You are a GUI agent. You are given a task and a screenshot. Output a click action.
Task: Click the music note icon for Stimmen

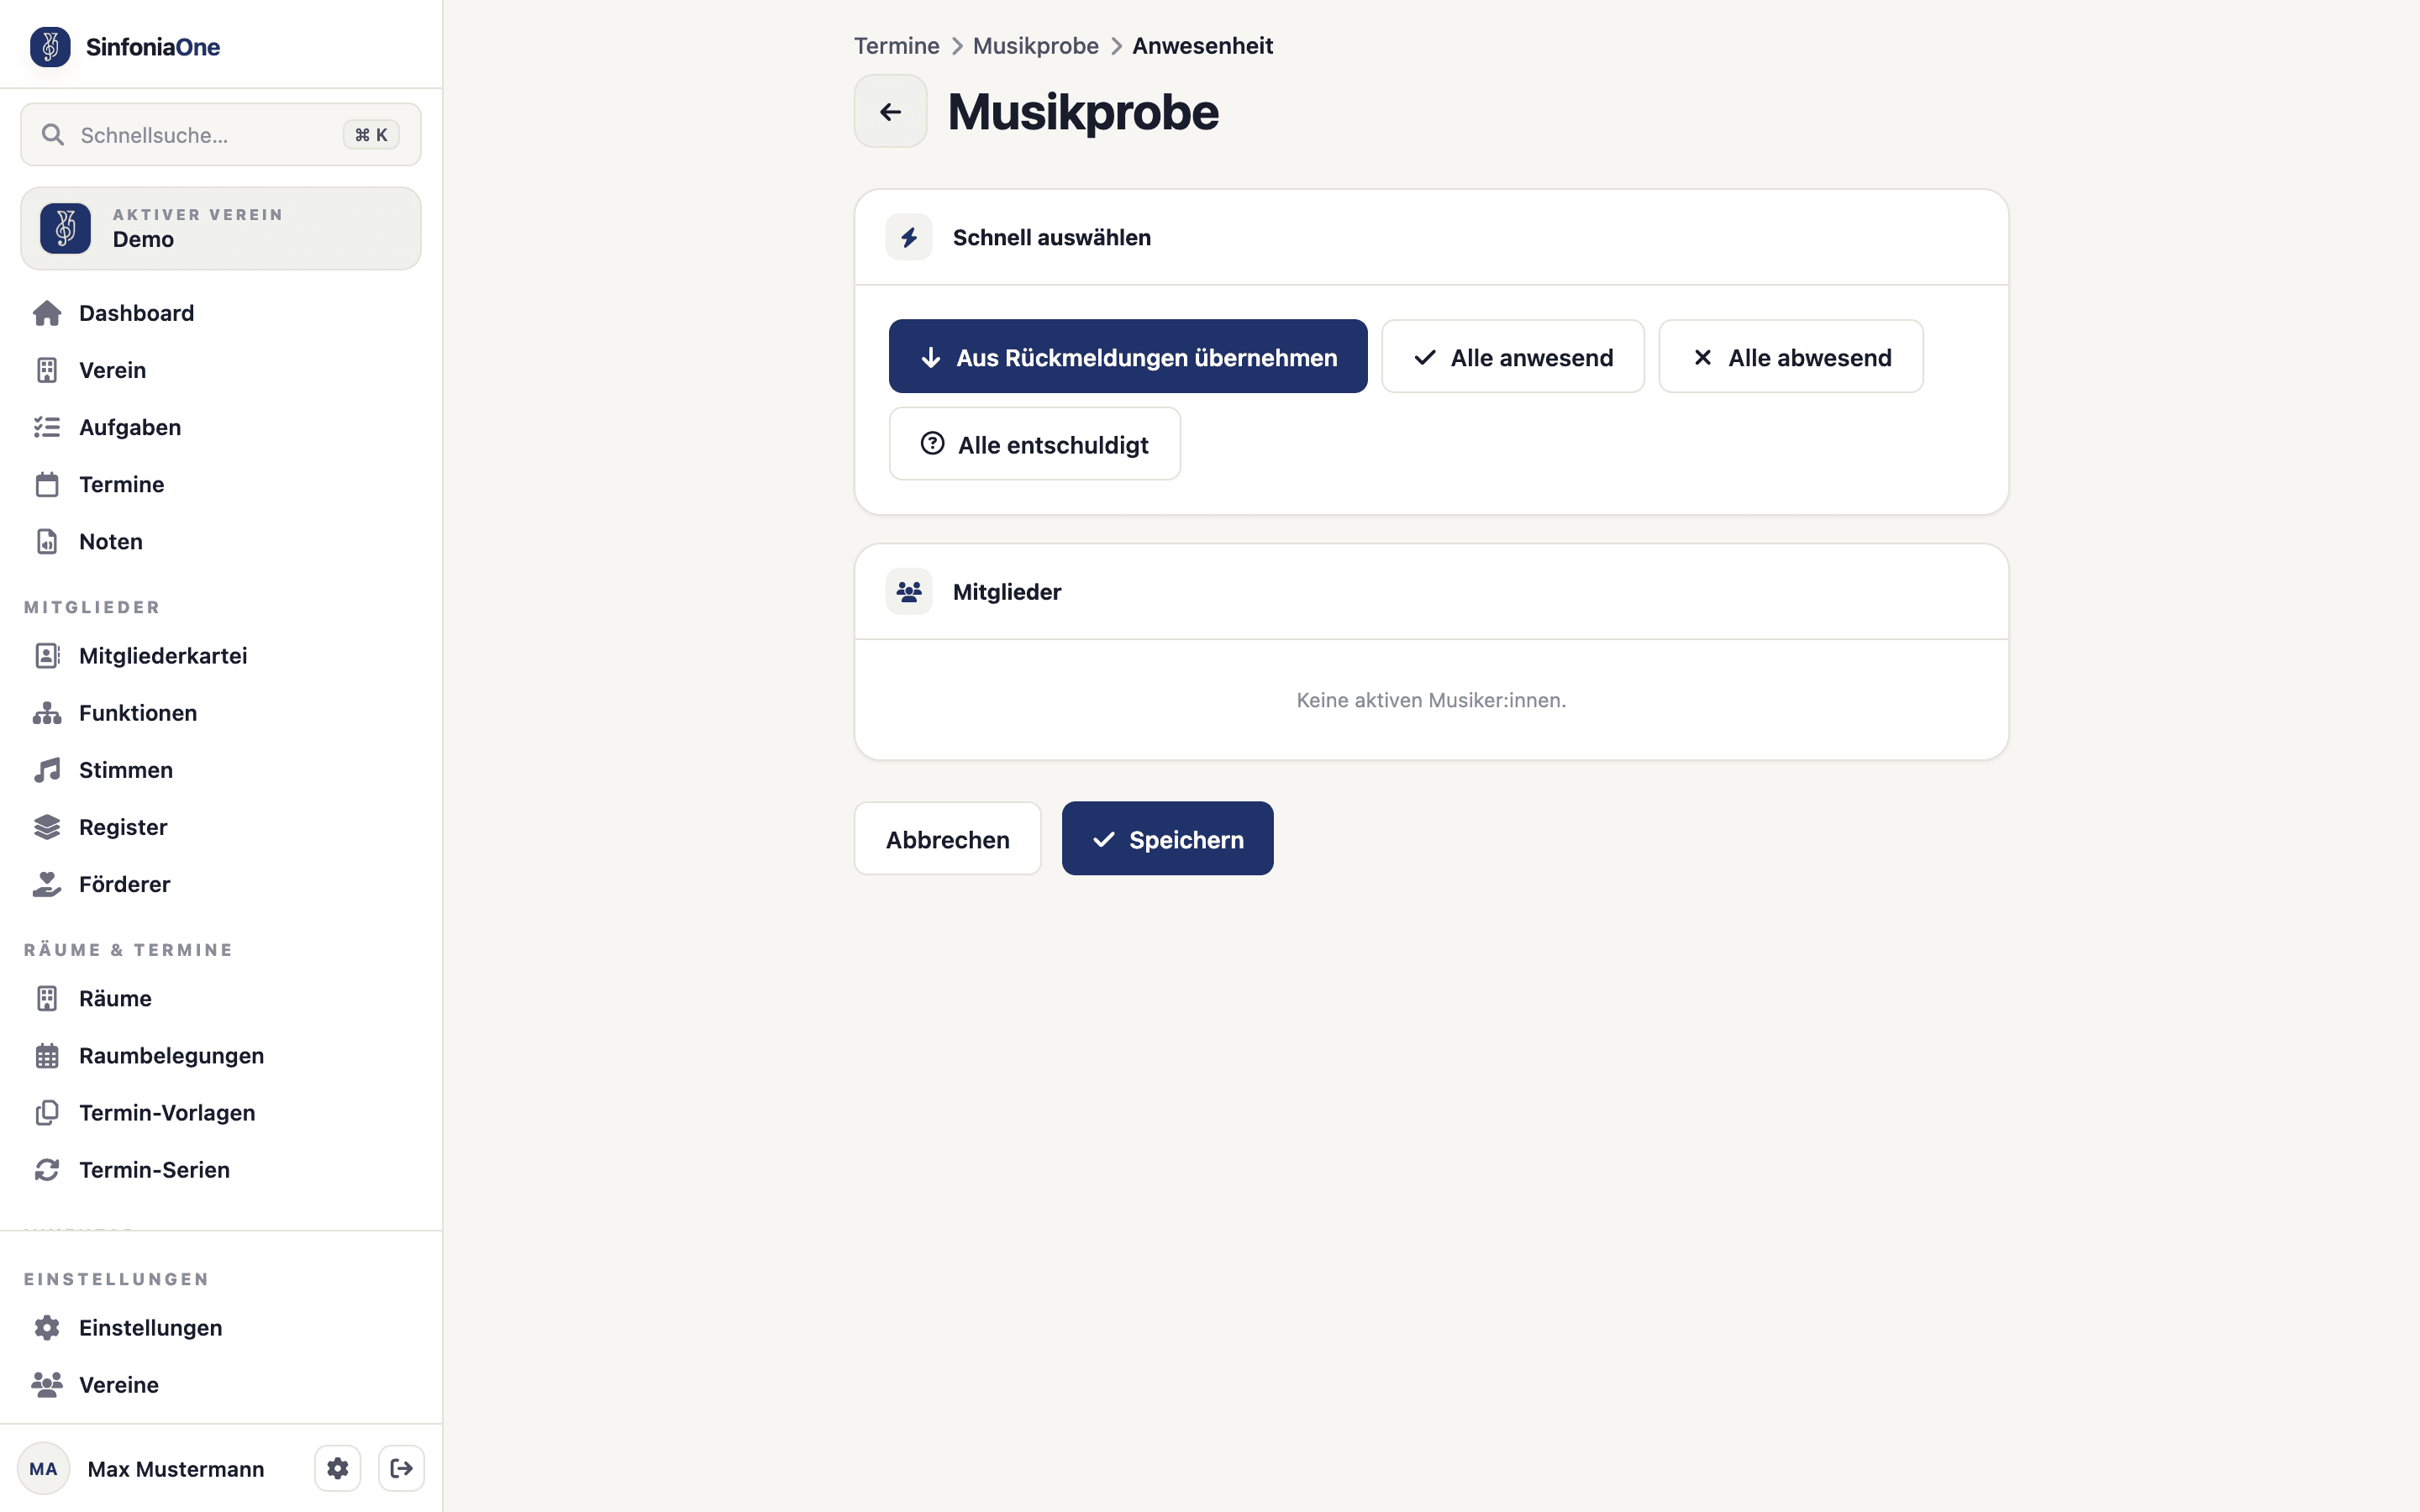tap(47, 770)
